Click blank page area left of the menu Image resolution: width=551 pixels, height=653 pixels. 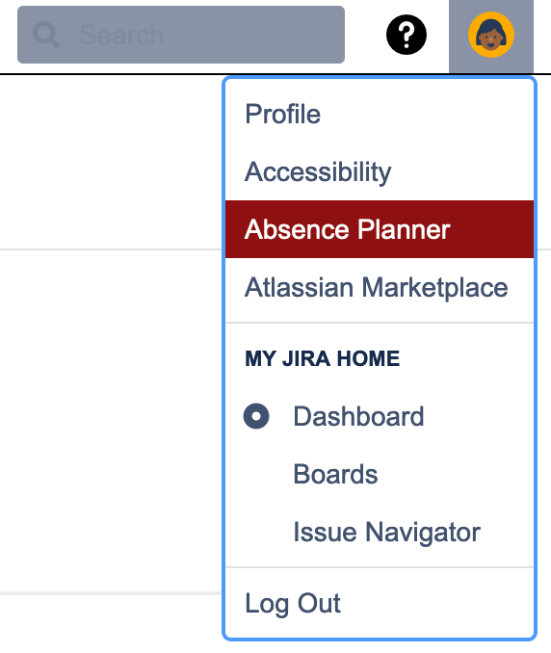111,416
